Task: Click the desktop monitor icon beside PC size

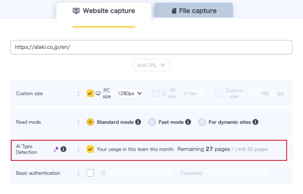Action: [x=98, y=93]
